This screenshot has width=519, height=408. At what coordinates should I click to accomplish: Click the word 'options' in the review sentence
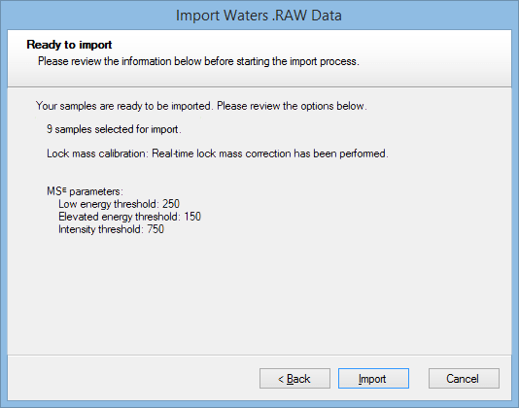(x=317, y=106)
